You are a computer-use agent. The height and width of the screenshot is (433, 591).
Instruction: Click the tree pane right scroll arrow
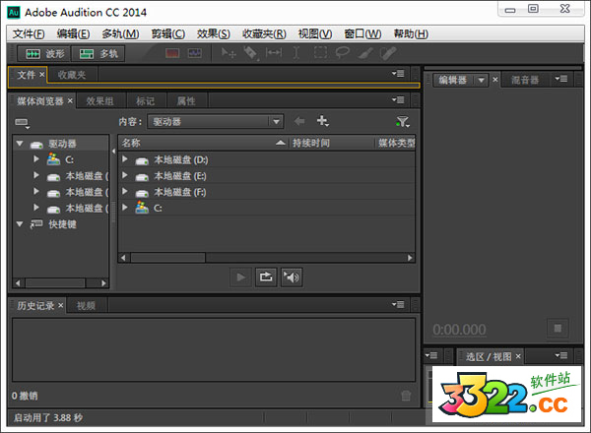tap(103, 282)
